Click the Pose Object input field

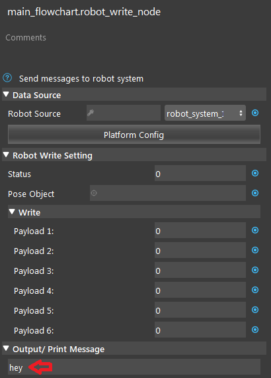(x=168, y=193)
